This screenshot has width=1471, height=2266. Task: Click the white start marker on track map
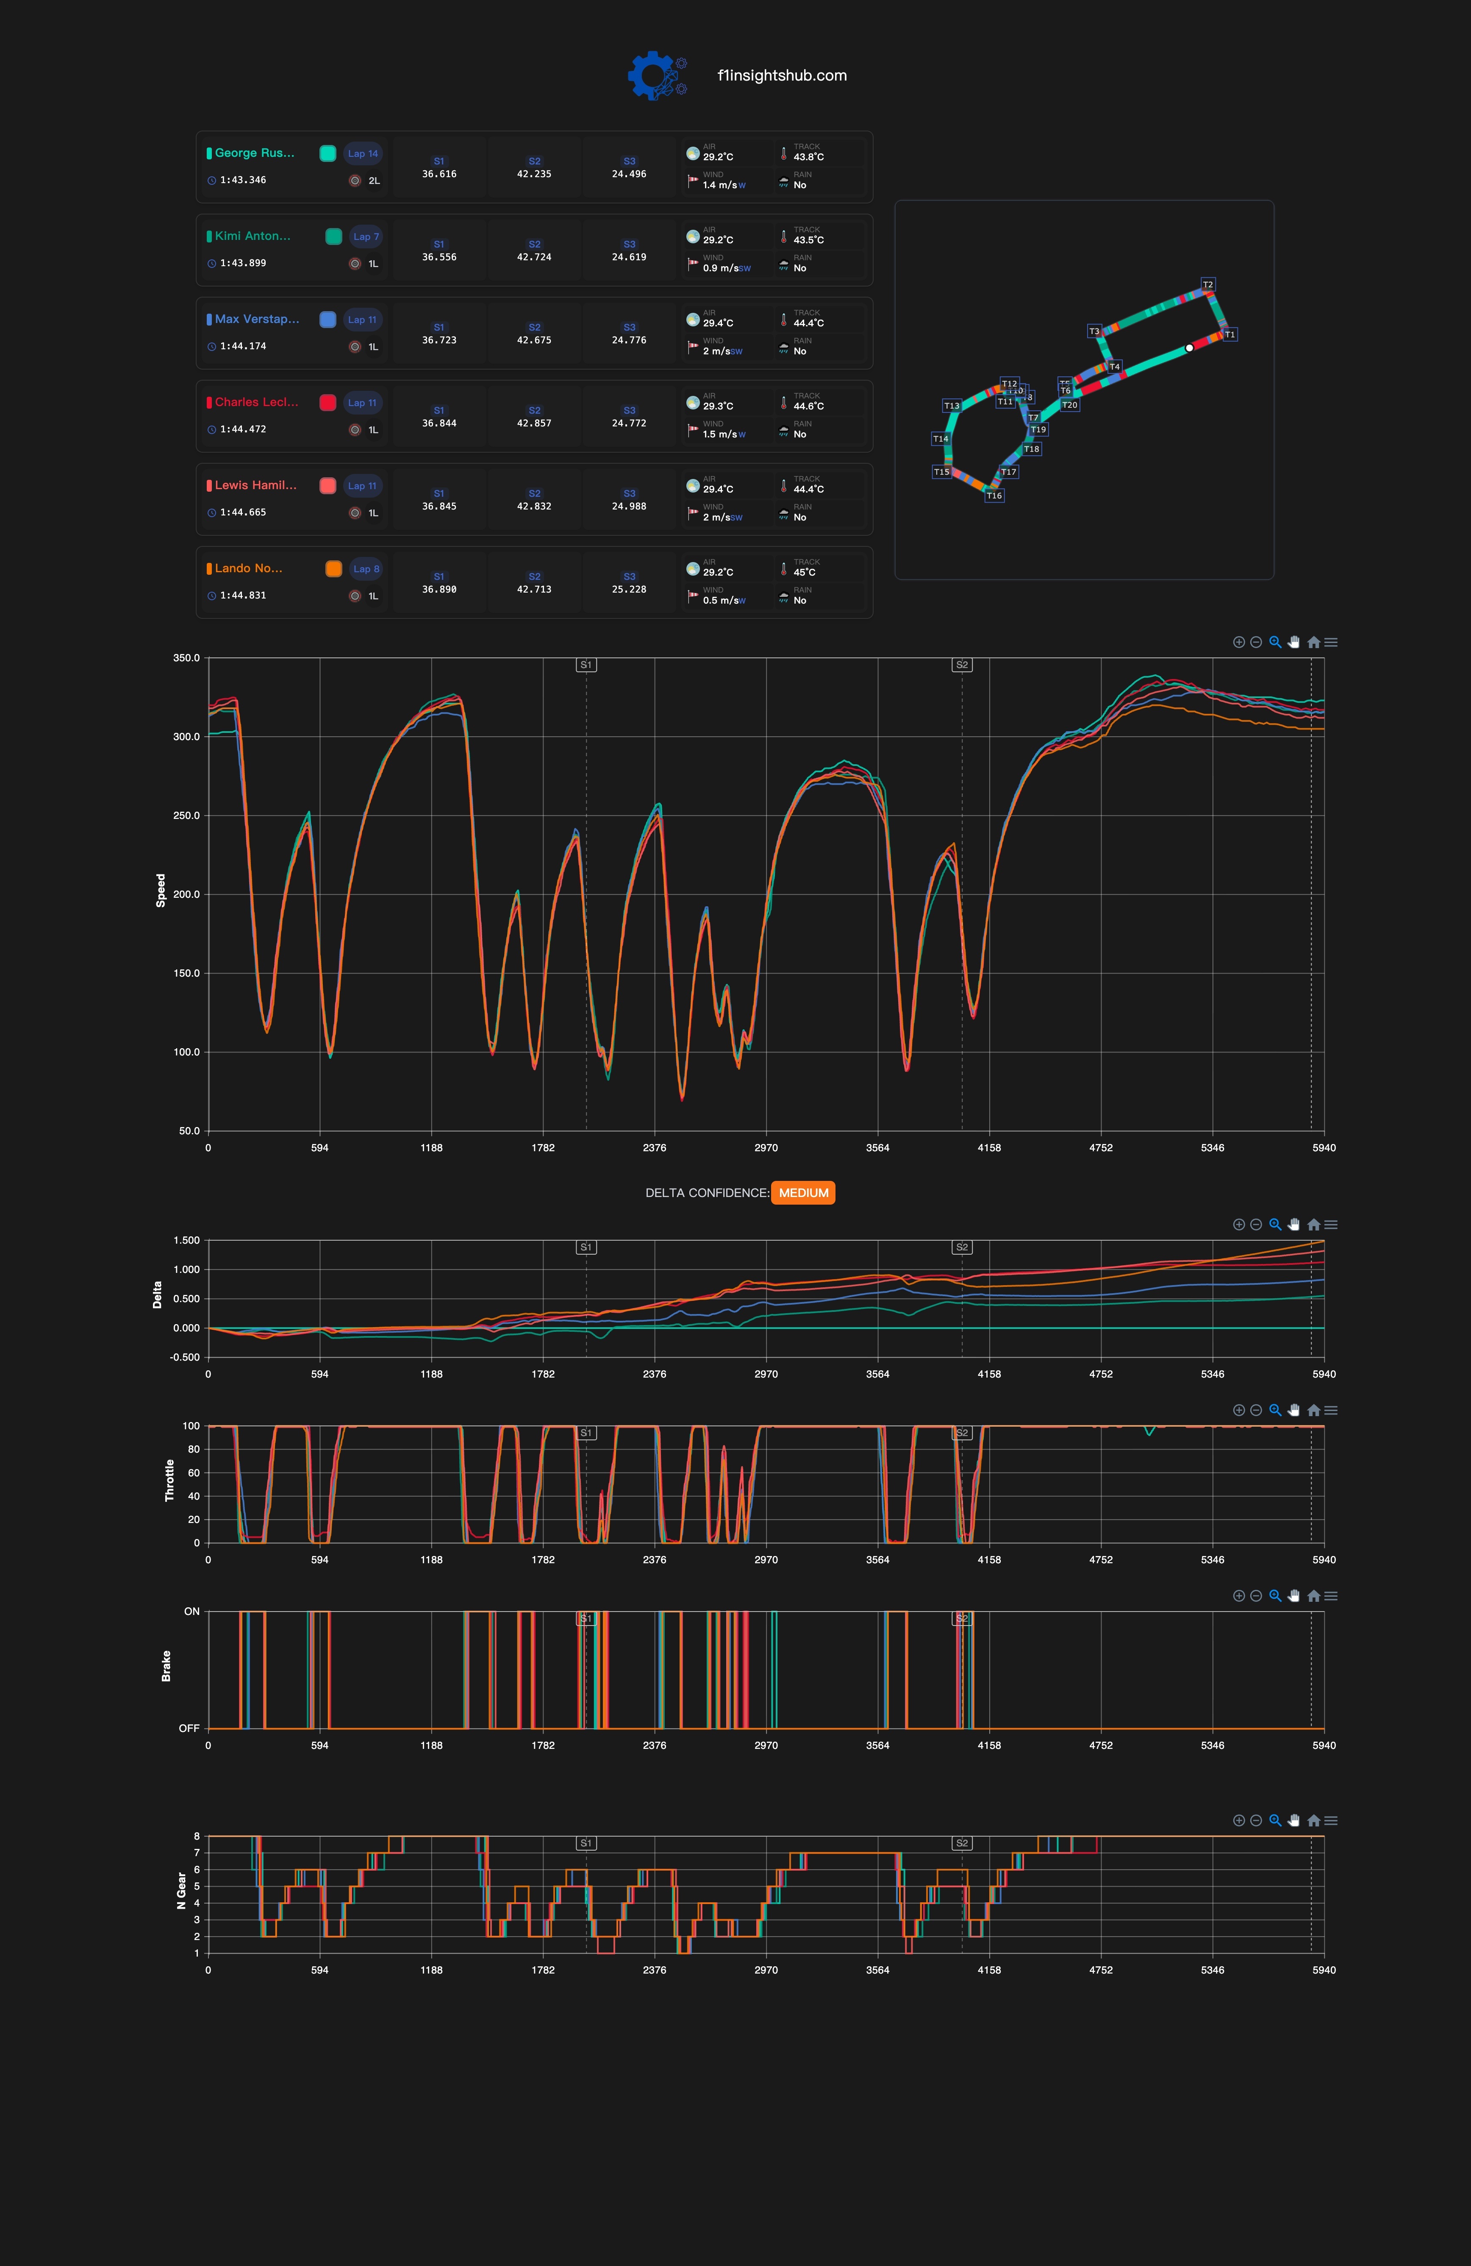click(1189, 348)
